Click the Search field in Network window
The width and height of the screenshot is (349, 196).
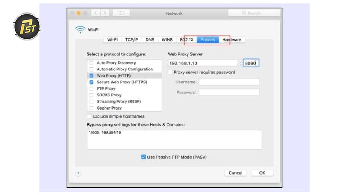point(254,13)
